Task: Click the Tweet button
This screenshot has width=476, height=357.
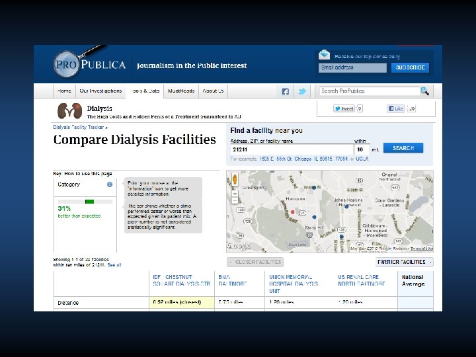Action: point(344,108)
